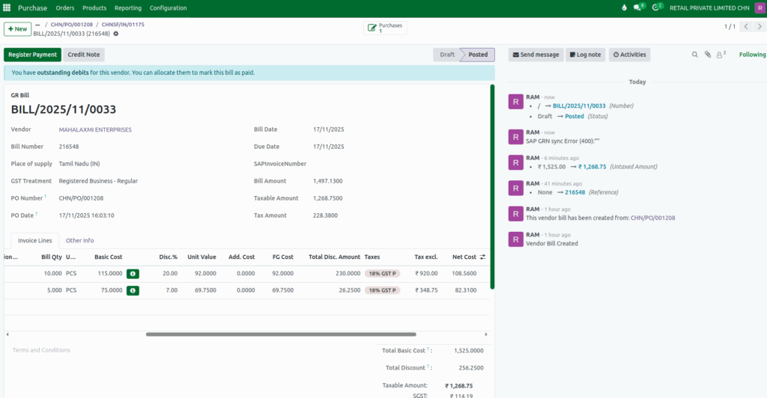Open the apps grid menu icon

coord(7,7)
